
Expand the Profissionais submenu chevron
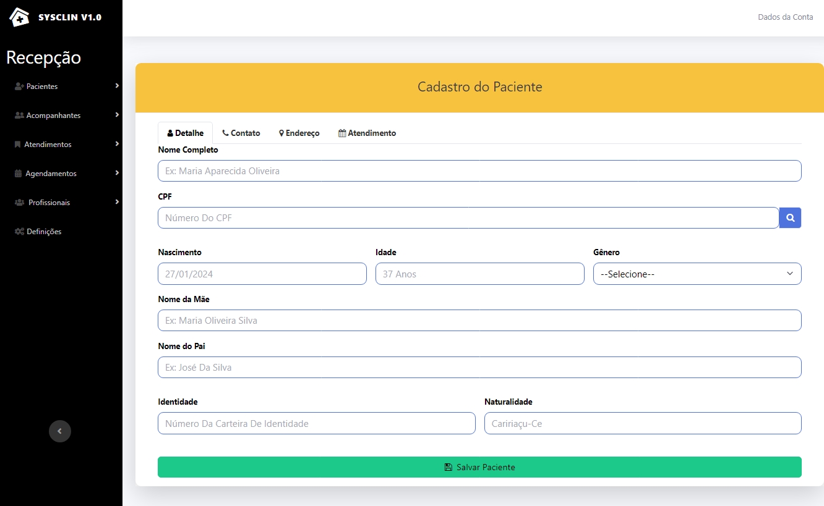click(x=117, y=202)
